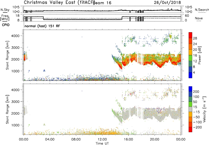Click the 'CPID' label
The height and width of the screenshot is (145, 209).
coord(6,25)
